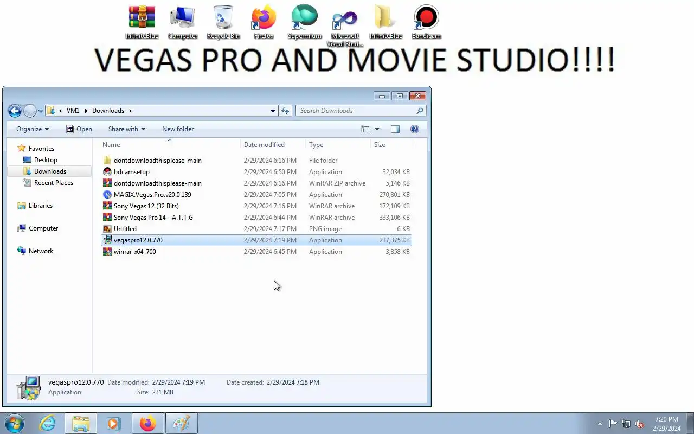Select Sony Vegas Pro 14 - A.T.T.G archive
The width and height of the screenshot is (694, 434).
pos(256,218)
